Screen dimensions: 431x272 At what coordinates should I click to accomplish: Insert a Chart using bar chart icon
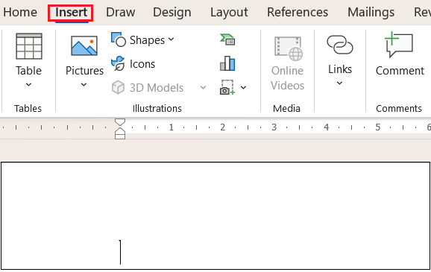[x=227, y=63]
